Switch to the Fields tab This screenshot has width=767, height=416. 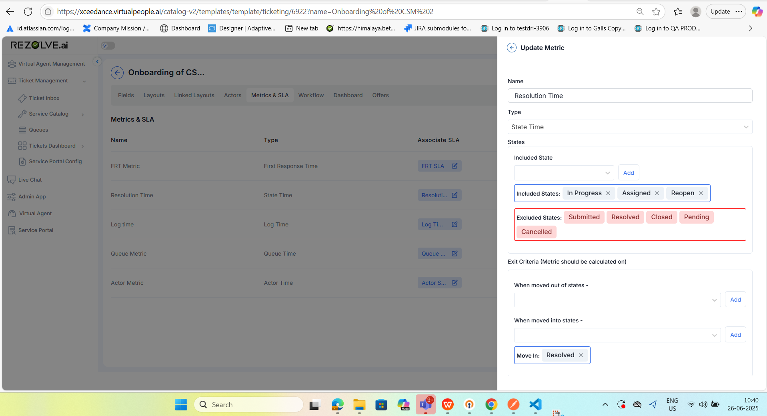point(126,95)
